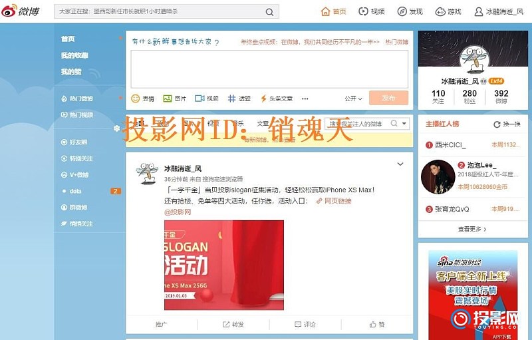Viewport: 532px width, 340px height.
Task: Select the 文章 feed filter tab
Action: pyautogui.click(x=263, y=124)
